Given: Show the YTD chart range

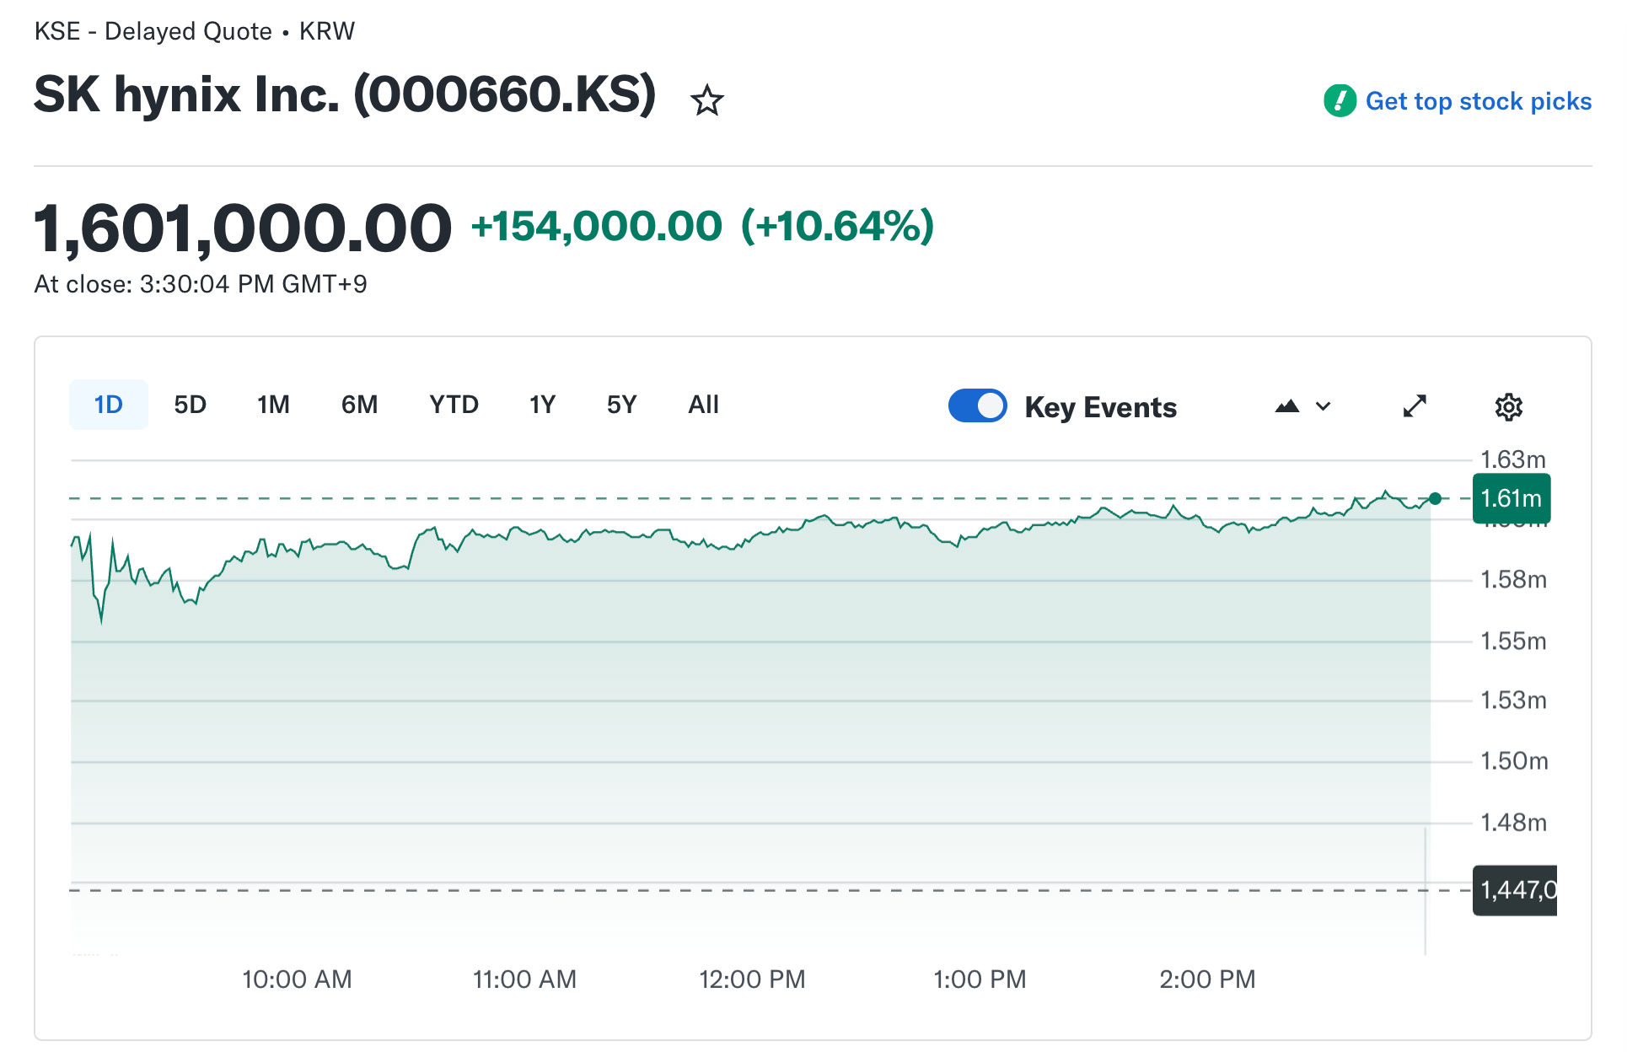Looking at the screenshot, I should tap(454, 405).
